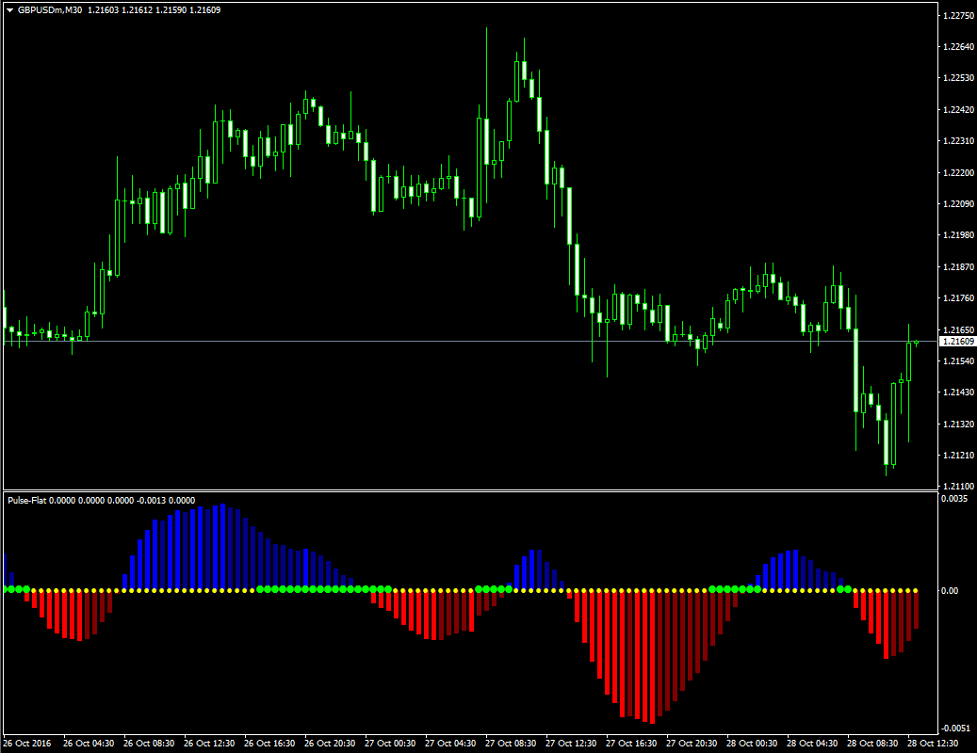Click price axis value 1.21870
The width and height of the screenshot is (977, 753).
pos(958,266)
